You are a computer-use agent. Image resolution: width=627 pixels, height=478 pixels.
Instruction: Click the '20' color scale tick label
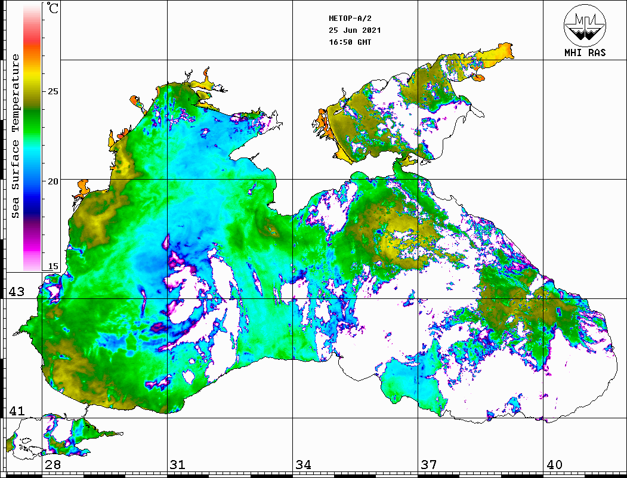[x=52, y=181]
